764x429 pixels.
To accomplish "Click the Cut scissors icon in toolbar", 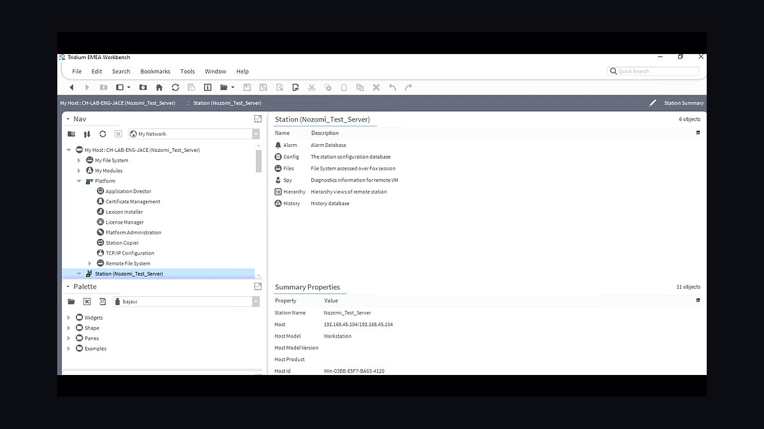I will [311, 87].
